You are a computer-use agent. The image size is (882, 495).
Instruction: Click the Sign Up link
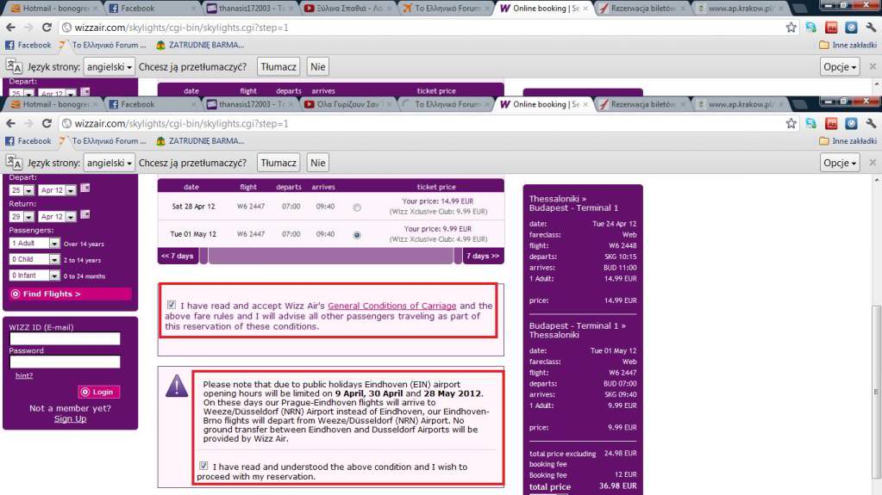(x=70, y=418)
